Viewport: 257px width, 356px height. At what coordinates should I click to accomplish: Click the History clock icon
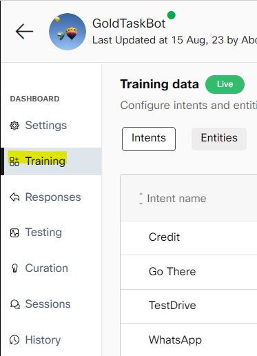(x=14, y=340)
